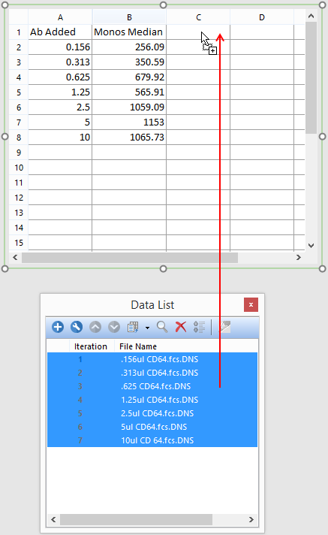
Task: Click the greyed-out icon right of the toolbar separator
Action: point(224,327)
